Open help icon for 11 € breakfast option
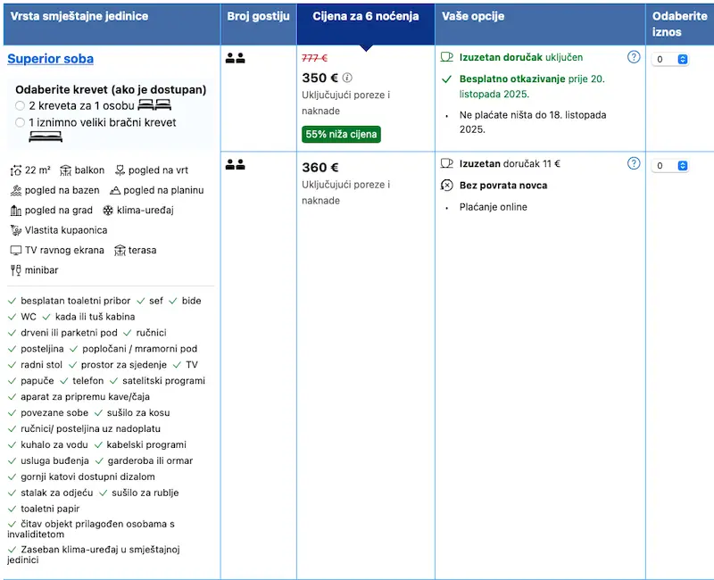This screenshot has height=580, width=714. 634,163
